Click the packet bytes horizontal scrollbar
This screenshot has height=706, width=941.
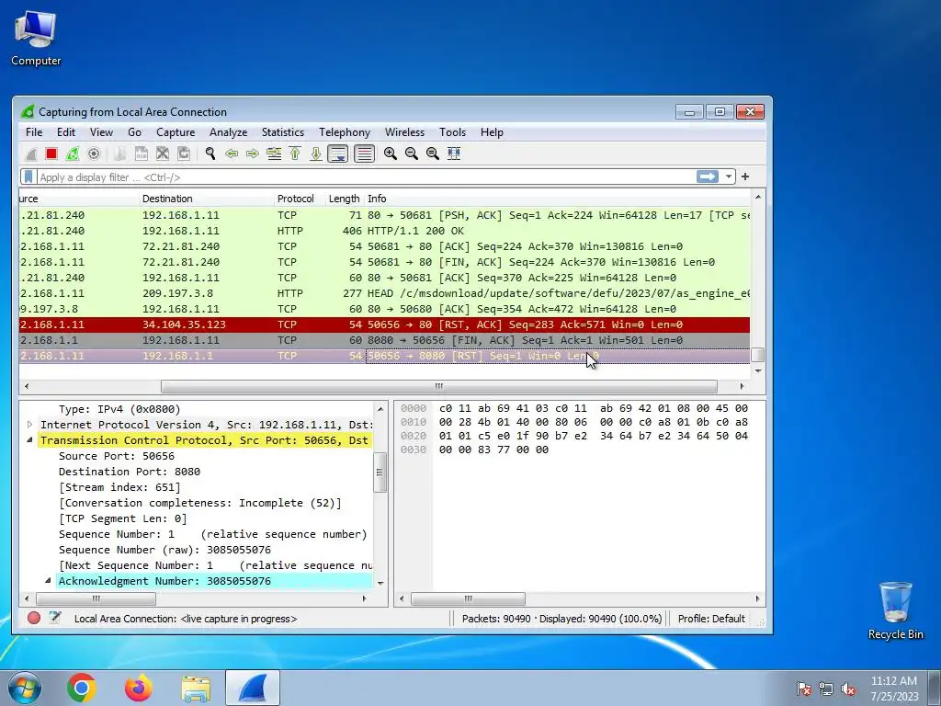[x=468, y=598]
